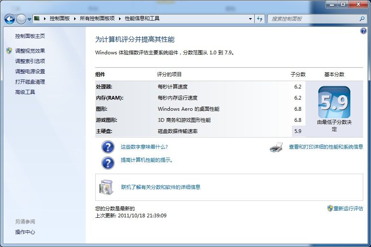The height and width of the screenshot is (247, 371).
Task: Open 操作中心 link in sidebar
Action: 25,232
